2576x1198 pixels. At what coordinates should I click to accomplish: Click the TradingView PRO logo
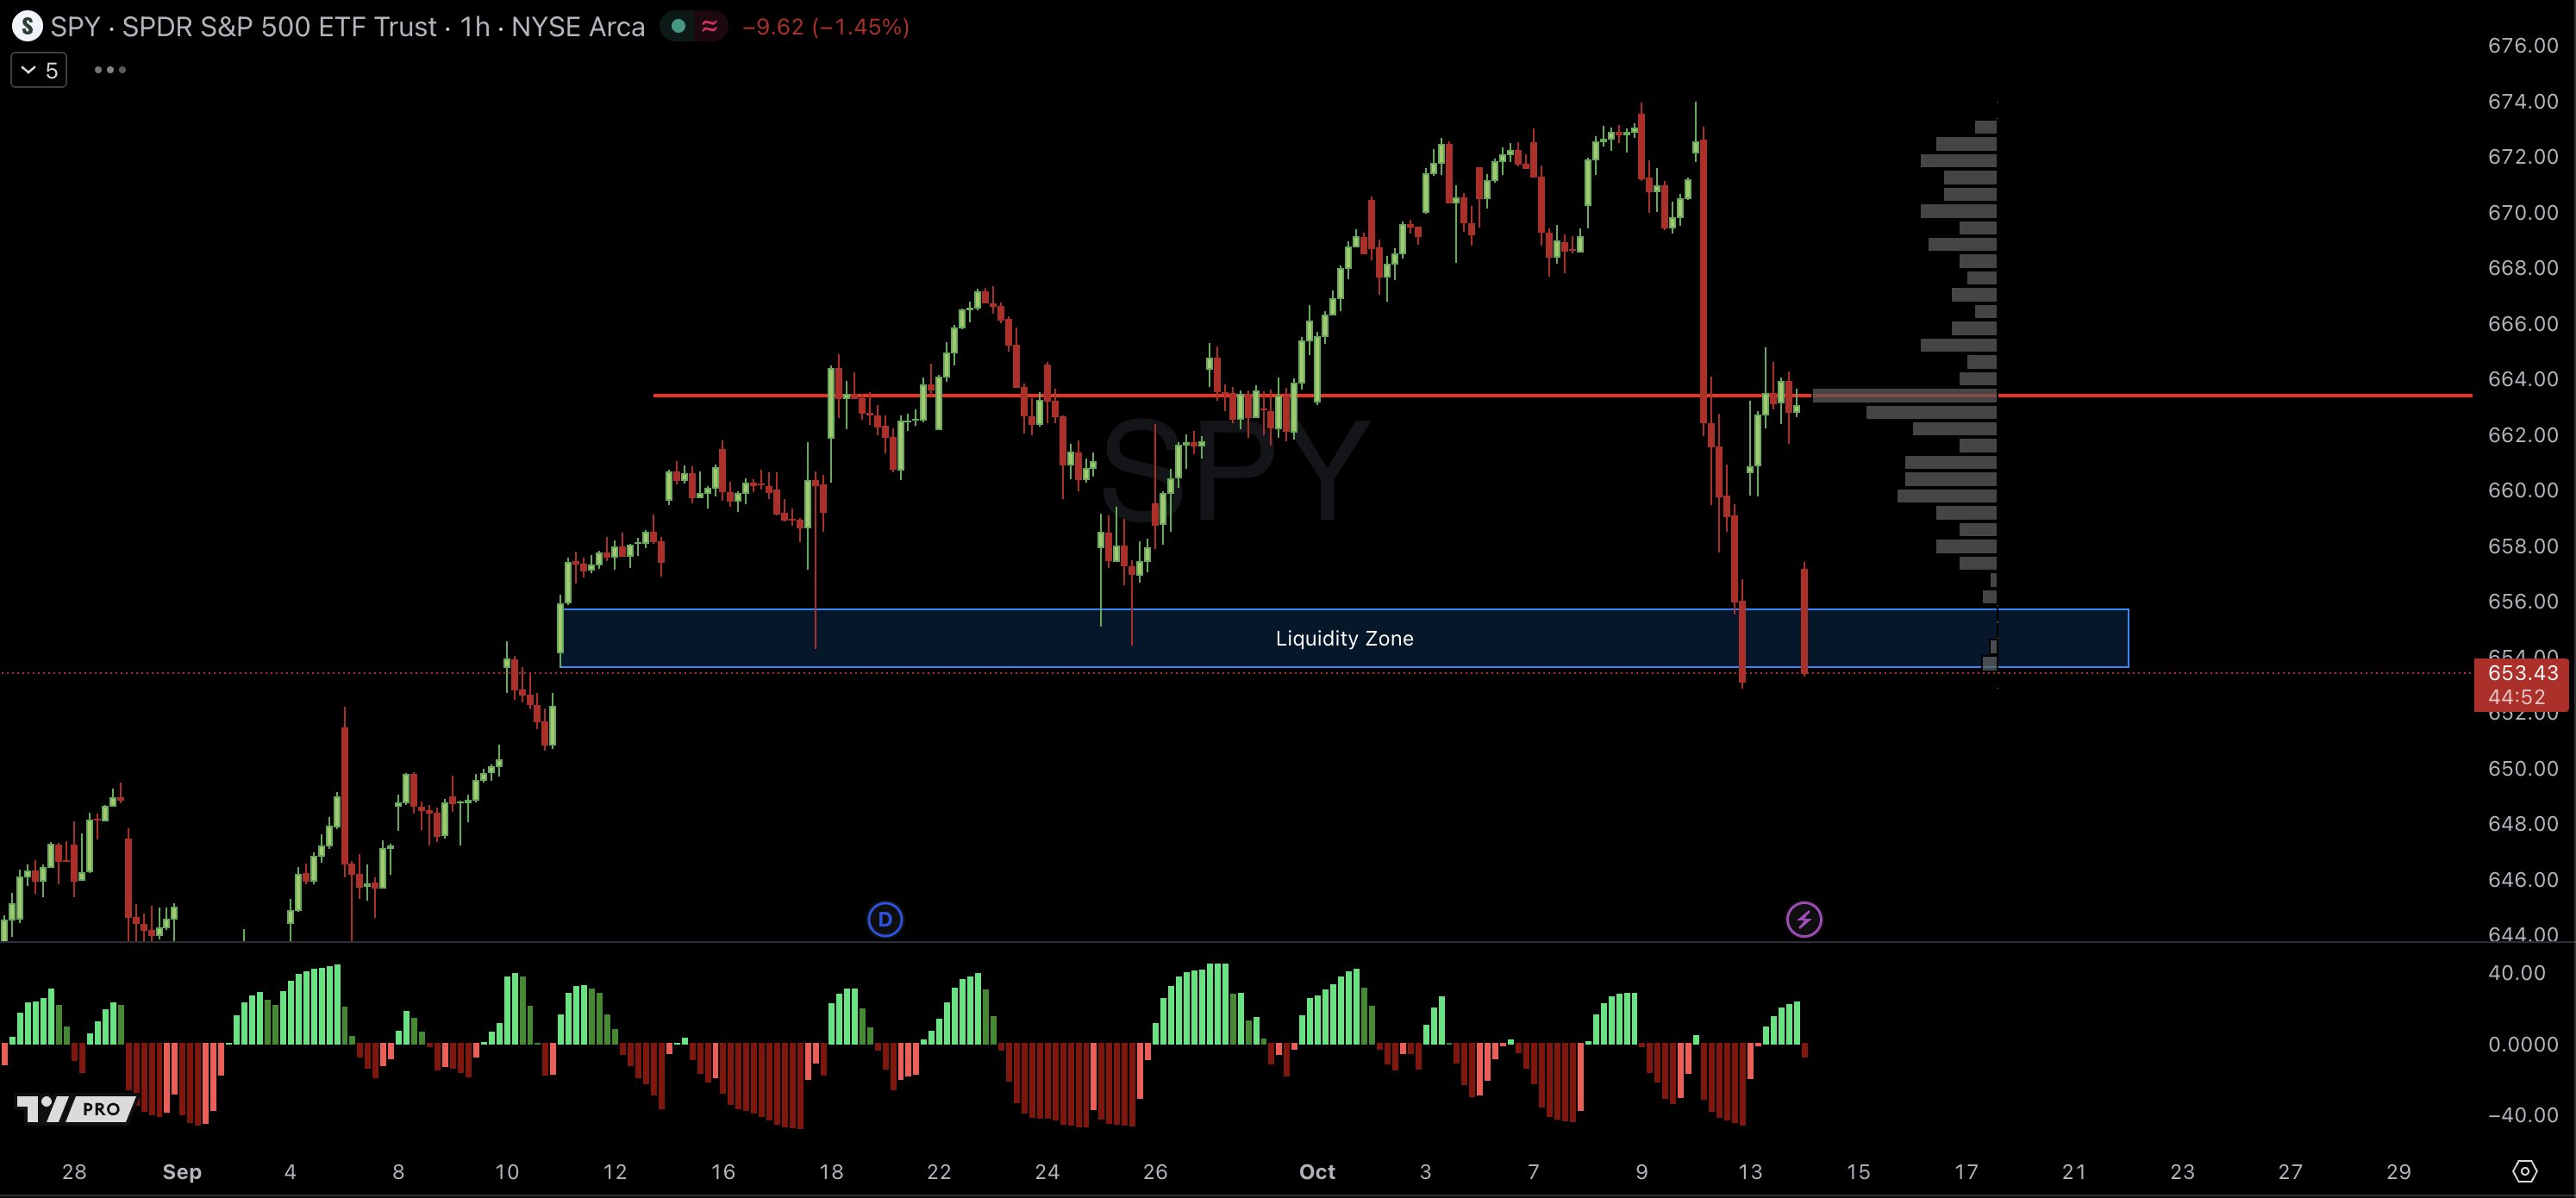[76, 1108]
